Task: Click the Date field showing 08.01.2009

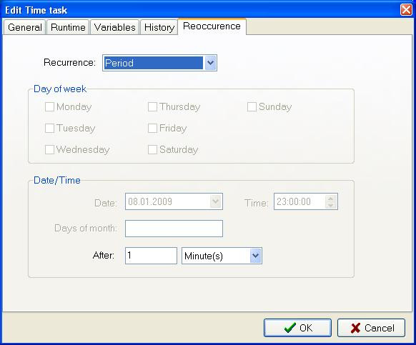Action: 174,201
